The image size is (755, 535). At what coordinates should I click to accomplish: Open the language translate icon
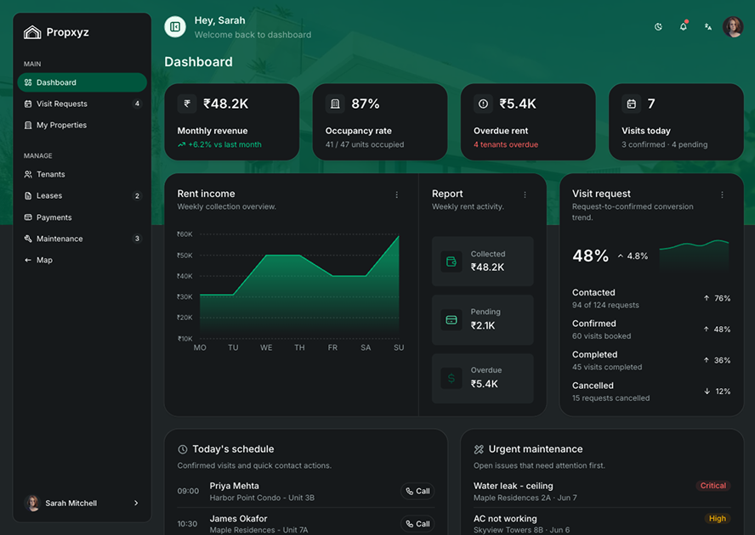[x=707, y=27]
